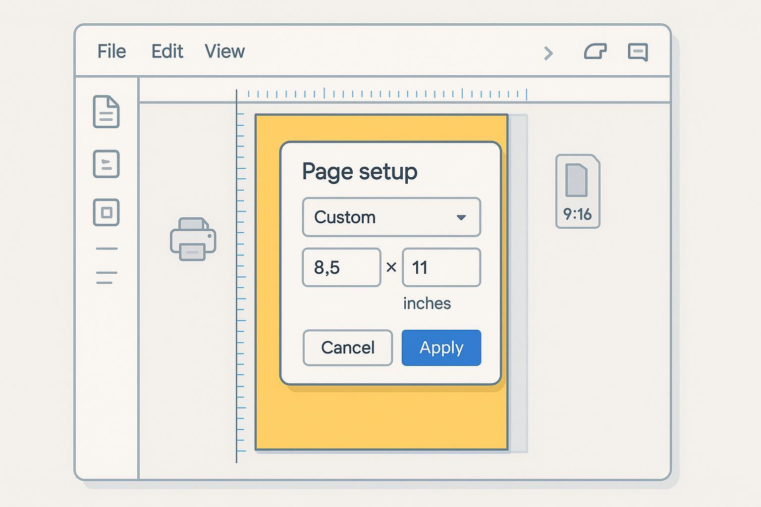Viewport: 761px width, 507px height.
Task: Click the horizontal ruler above the page
Action: pyautogui.click(x=386, y=94)
